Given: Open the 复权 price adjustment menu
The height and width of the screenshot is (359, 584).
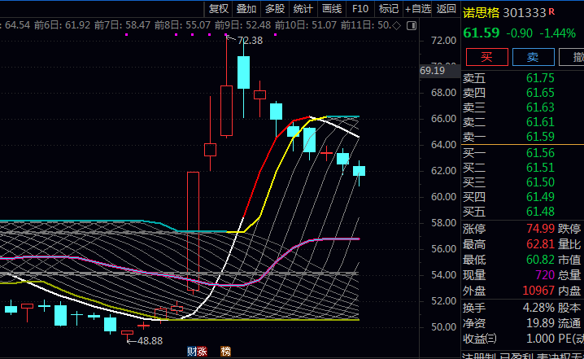Looking at the screenshot, I should [x=219, y=9].
